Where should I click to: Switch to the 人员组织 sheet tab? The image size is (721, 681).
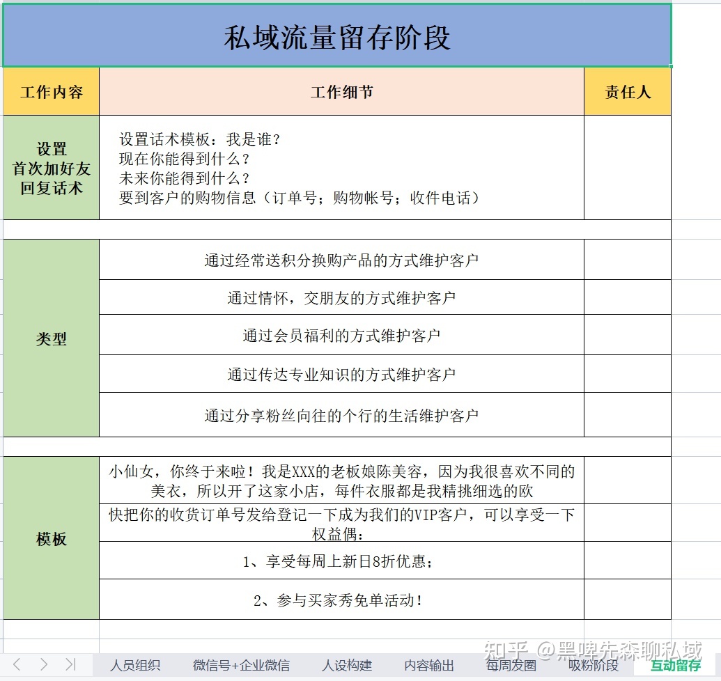coord(135,665)
